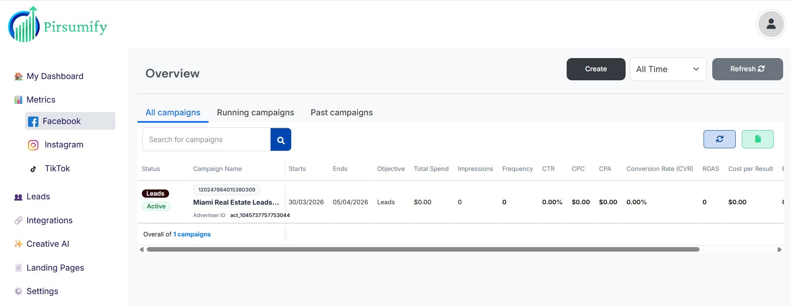This screenshot has width=791, height=306.
Task: Click the gray Refresh button
Action: 747,69
